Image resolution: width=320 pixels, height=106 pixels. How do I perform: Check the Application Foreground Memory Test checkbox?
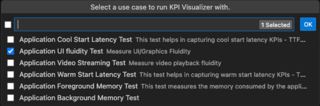[11, 86]
